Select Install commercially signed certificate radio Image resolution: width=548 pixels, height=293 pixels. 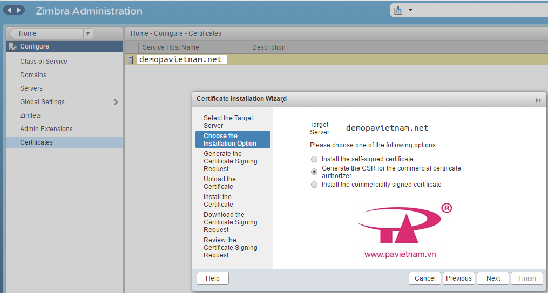[314, 185]
